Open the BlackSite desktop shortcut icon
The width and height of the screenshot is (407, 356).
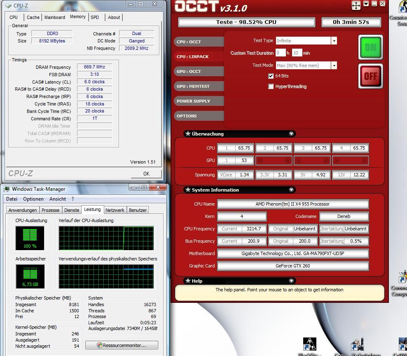pyautogui.click(x=310, y=344)
